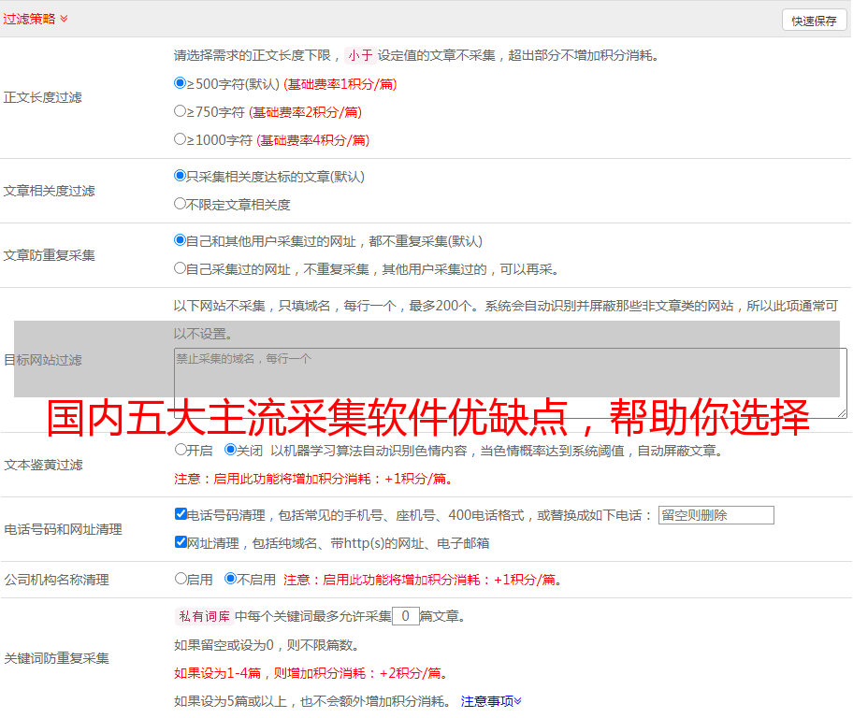The height and width of the screenshot is (718, 853).
Task: Expand the 注意事项 link
Action: point(491,701)
